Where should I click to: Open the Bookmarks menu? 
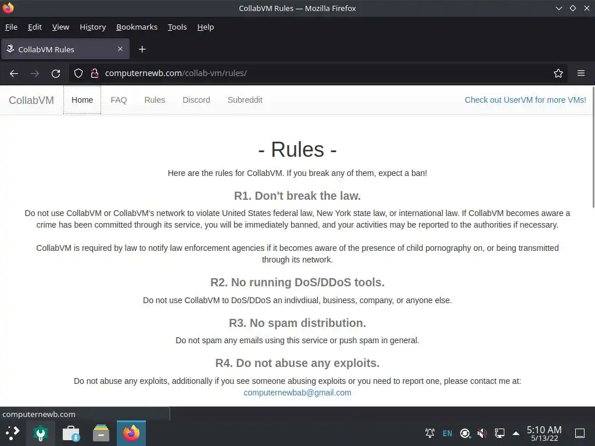point(137,27)
